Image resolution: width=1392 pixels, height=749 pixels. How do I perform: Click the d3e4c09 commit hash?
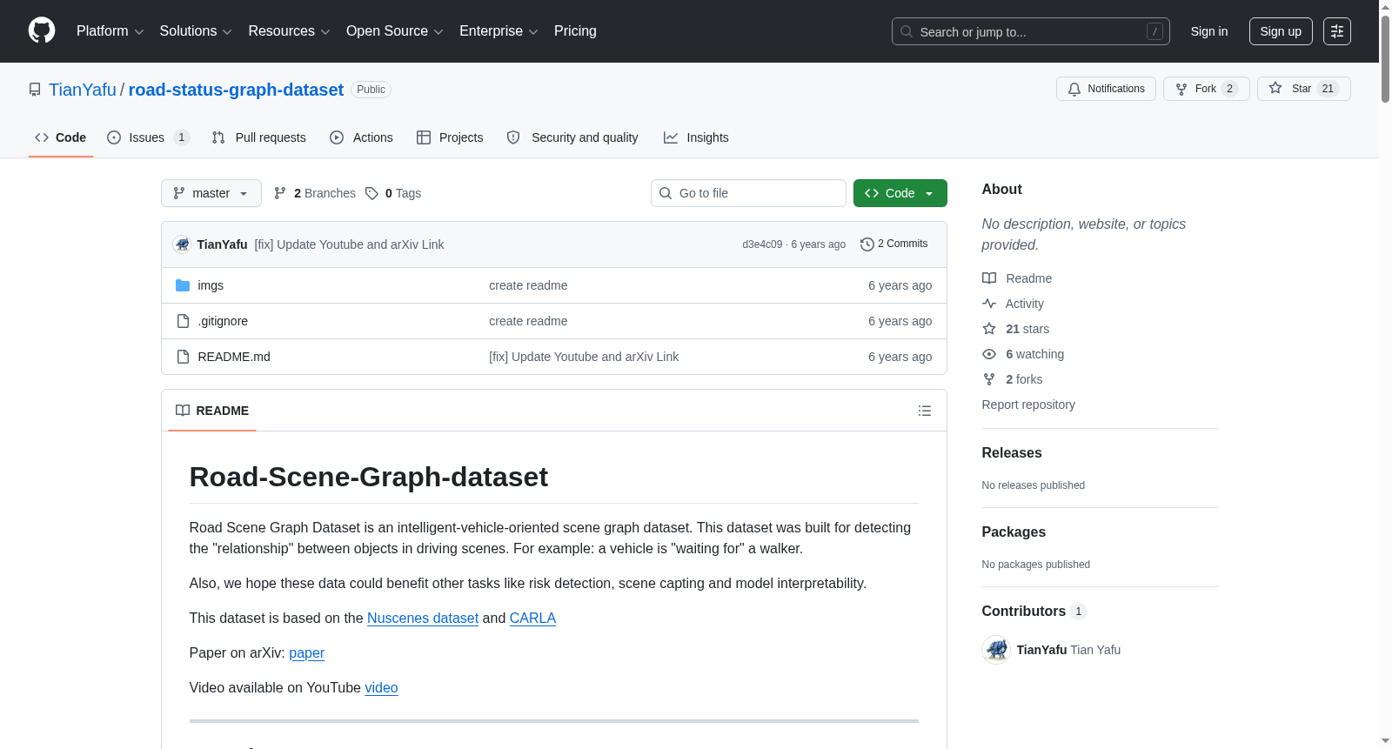click(x=762, y=244)
